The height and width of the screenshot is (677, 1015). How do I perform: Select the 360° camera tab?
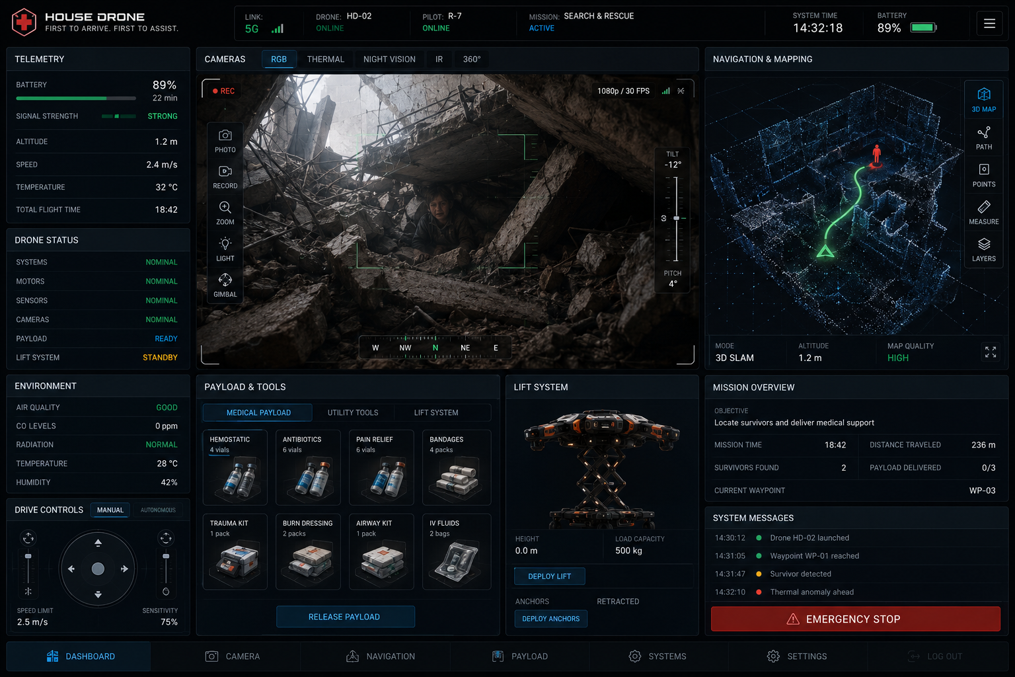472,60
